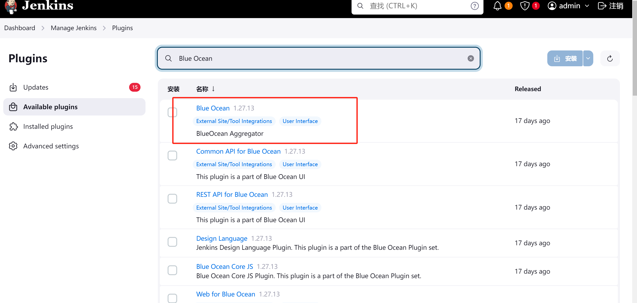Click the Updates section icon

14,87
